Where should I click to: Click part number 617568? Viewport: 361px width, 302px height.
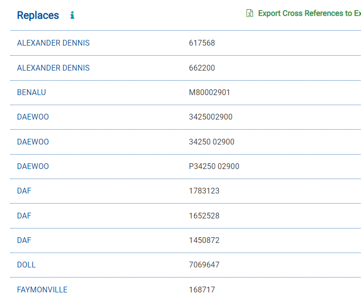[x=202, y=43]
